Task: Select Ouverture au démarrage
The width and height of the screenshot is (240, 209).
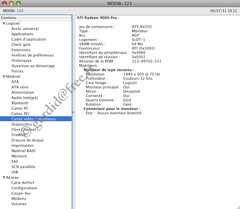Action: tap(33, 66)
